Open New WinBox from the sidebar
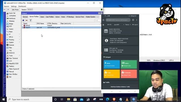Viewport: 181px width, 102px height. tap(13, 74)
